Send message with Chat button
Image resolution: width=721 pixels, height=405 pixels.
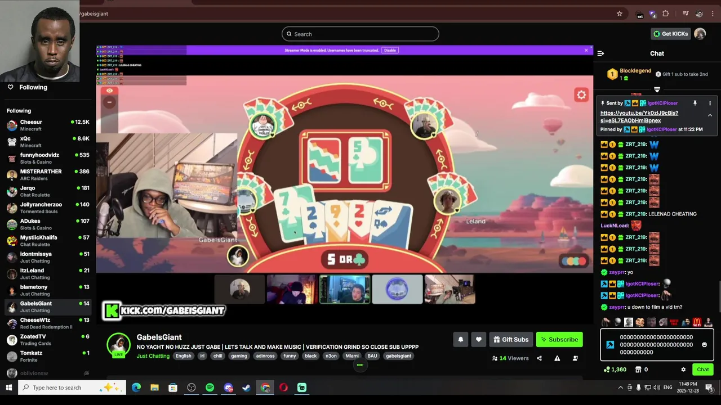click(703, 370)
